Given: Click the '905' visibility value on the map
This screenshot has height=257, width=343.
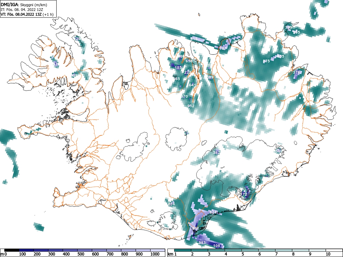Looking at the screenshot, I should pos(296,32).
